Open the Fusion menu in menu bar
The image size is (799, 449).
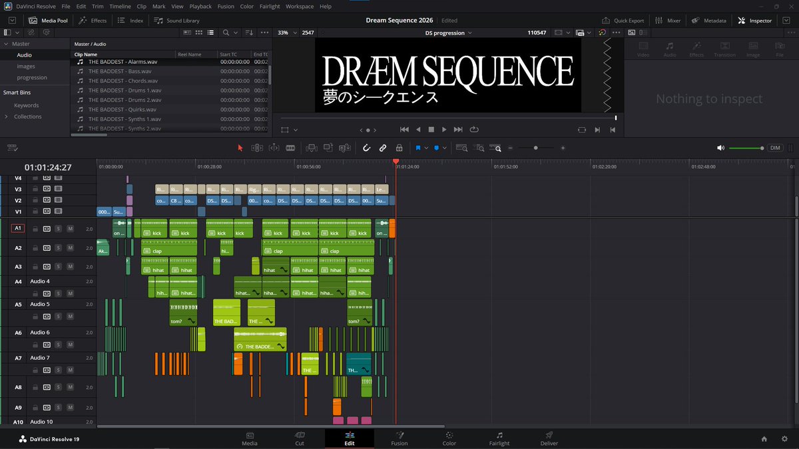pos(226,6)
